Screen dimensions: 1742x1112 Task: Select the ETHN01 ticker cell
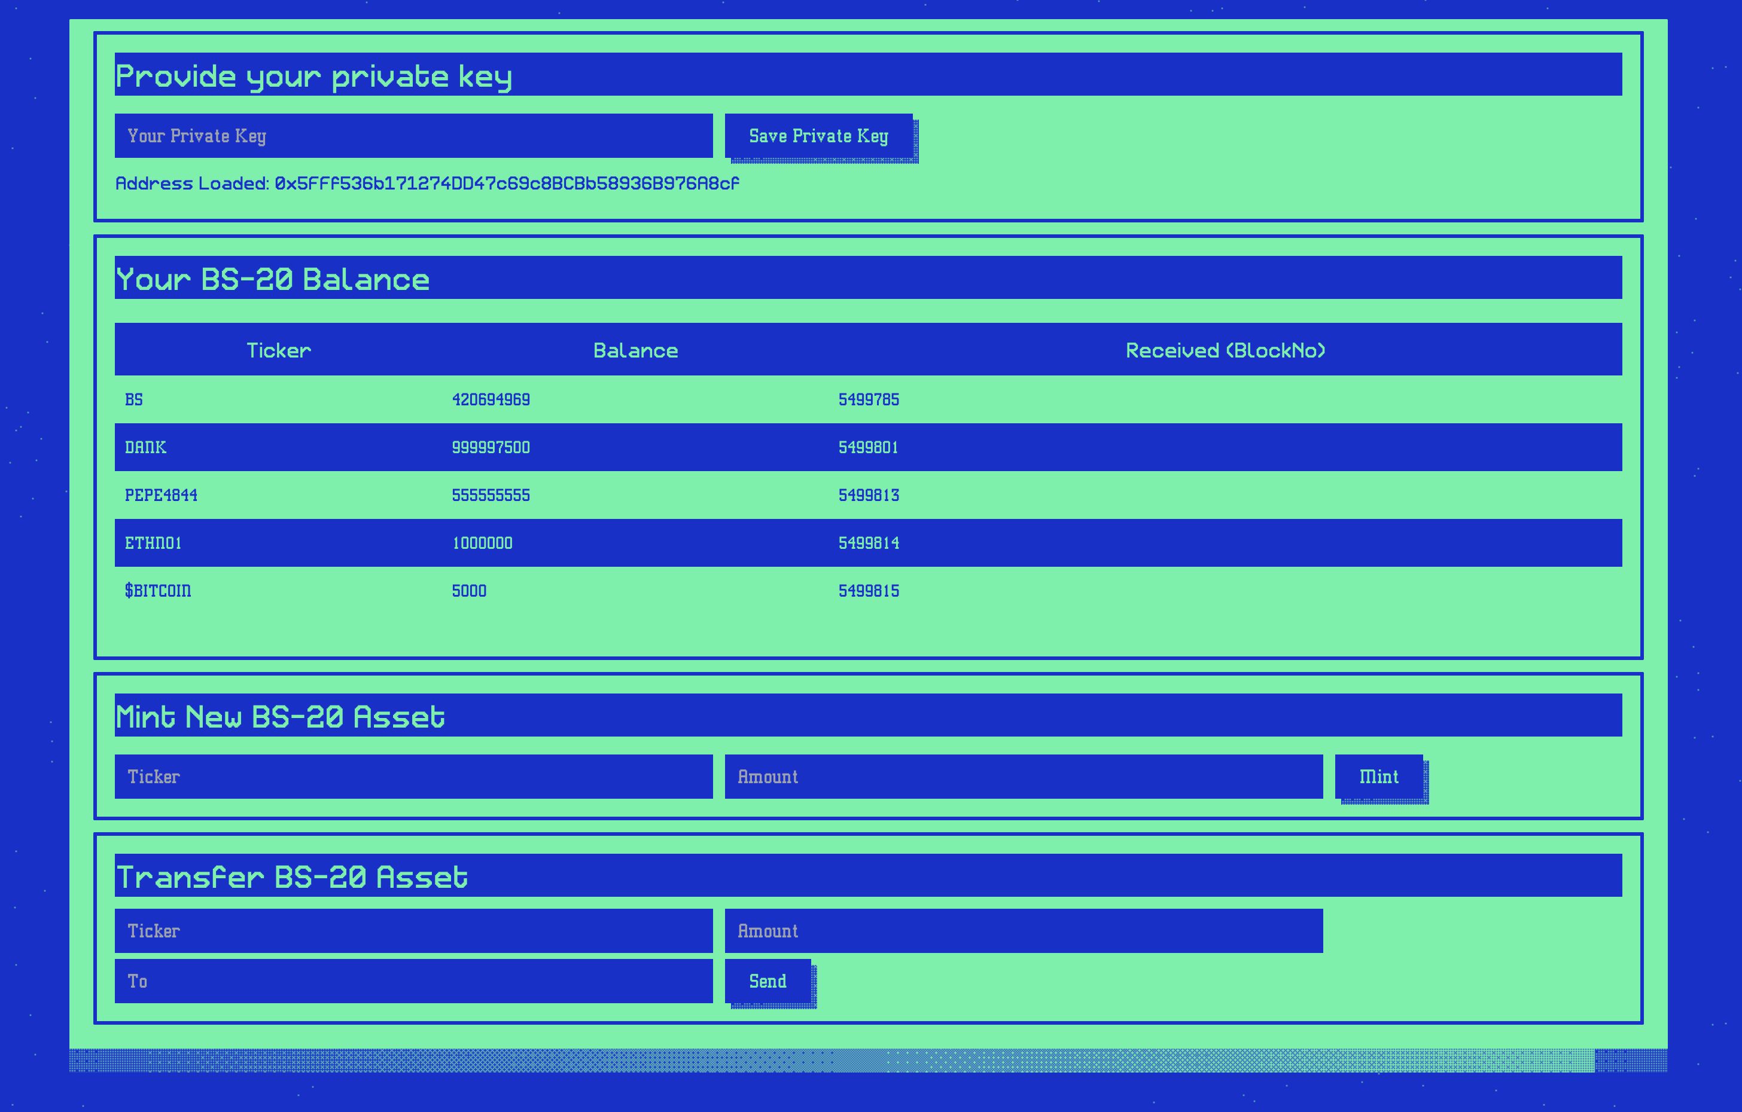point(153,542)
